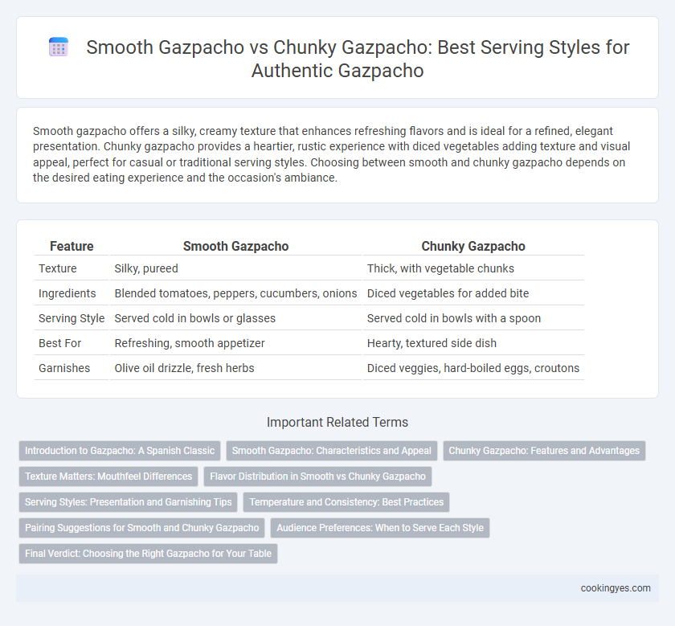Click the 'Smooth Gazpacho' column header

(x=236, y=246)
